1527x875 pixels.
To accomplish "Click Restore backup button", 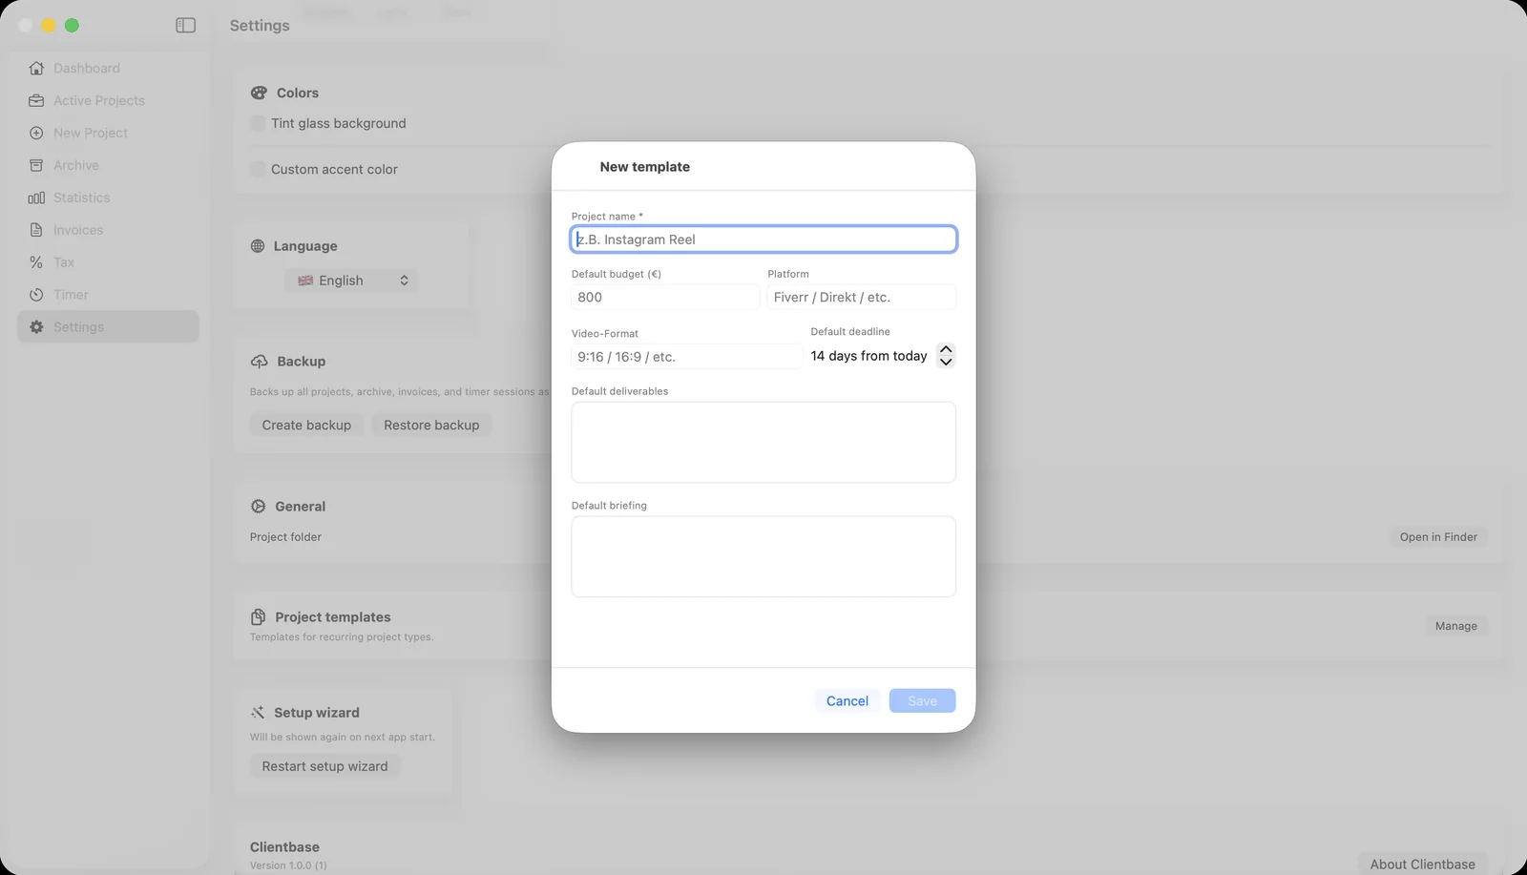I will [431, 426].
